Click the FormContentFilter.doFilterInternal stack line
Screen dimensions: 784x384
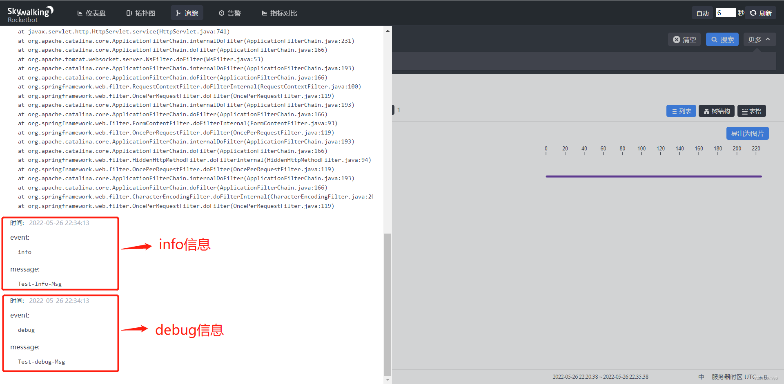pyautogui.click(x=178, y=124)
